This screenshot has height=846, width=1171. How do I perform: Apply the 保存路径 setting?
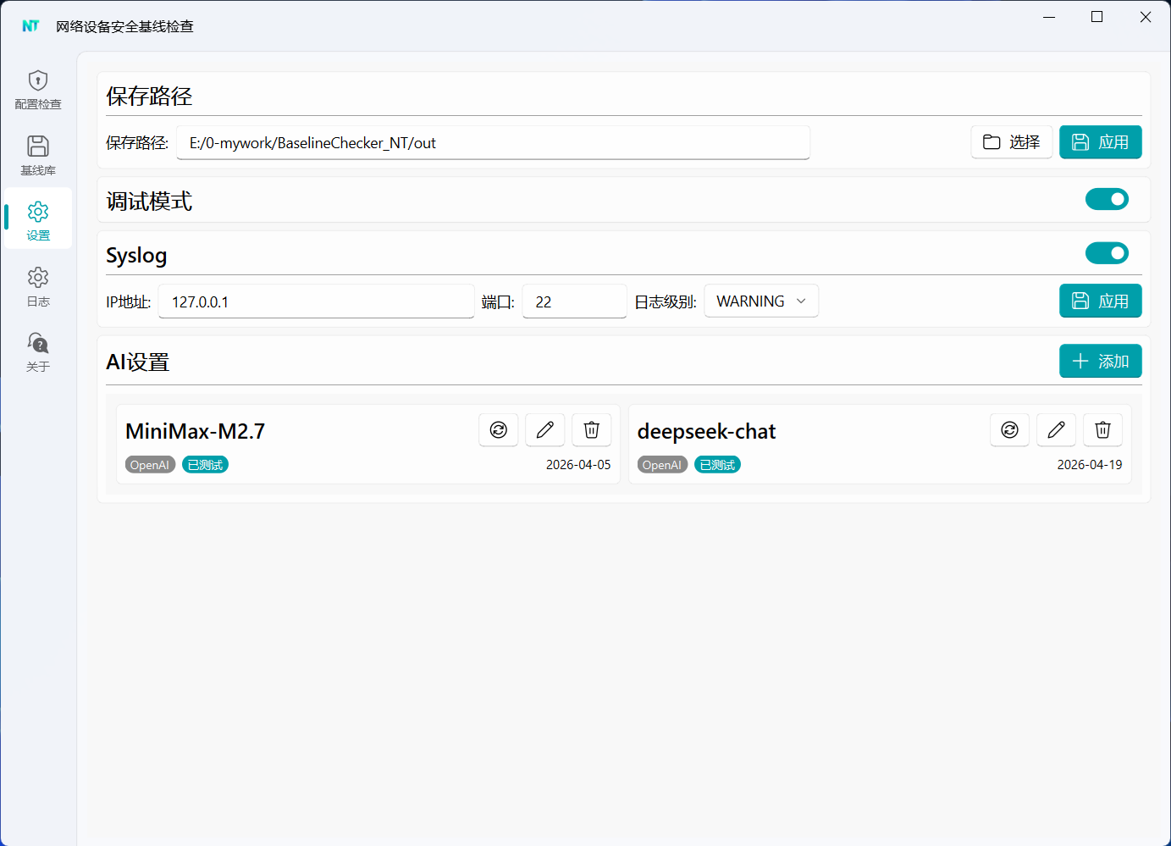[1101, 142]
